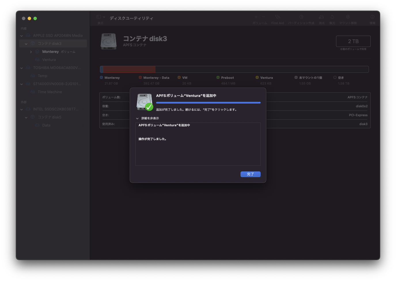Click the orange VM legend swatch
Viewport: 396px width, 281px height.
click(179, 77)
